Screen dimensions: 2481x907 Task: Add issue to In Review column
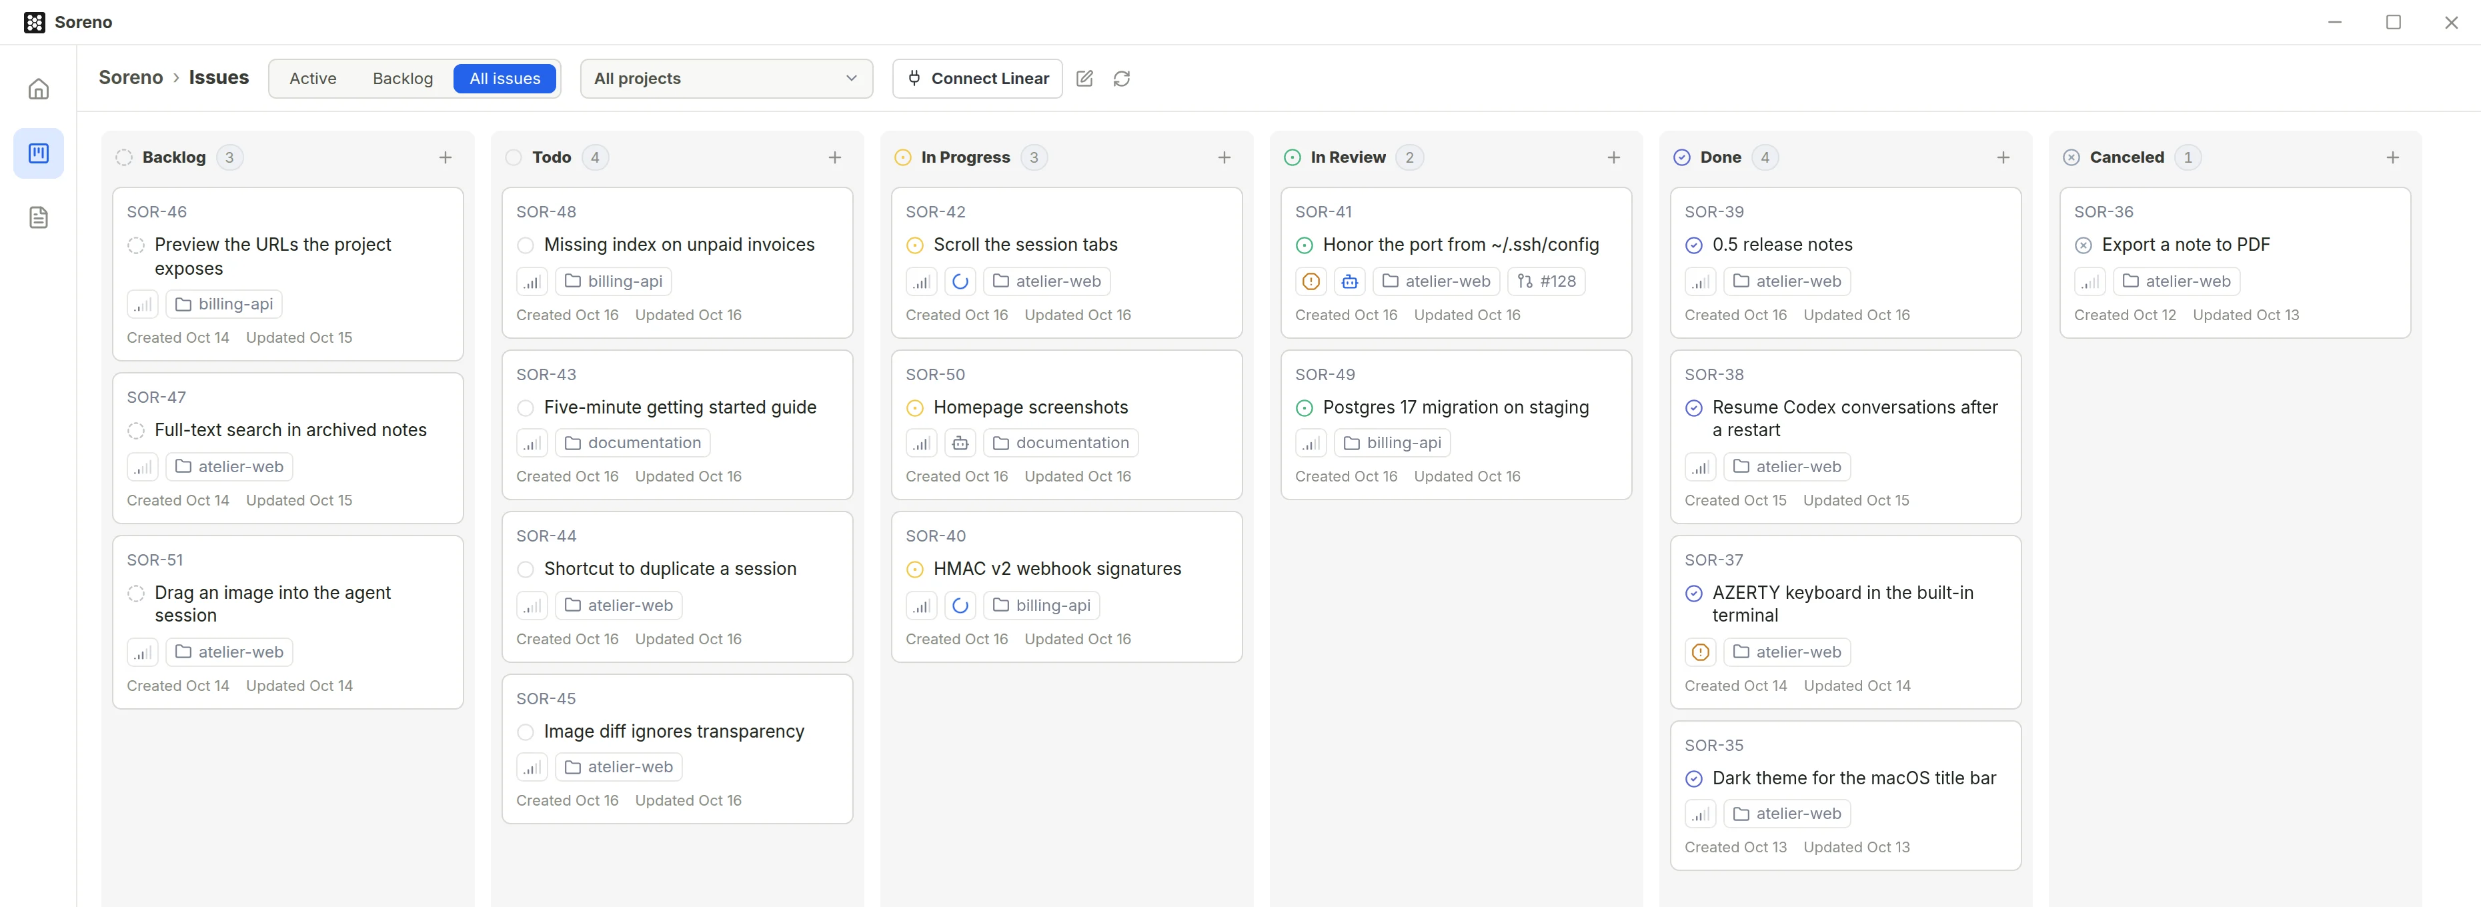1614,157
